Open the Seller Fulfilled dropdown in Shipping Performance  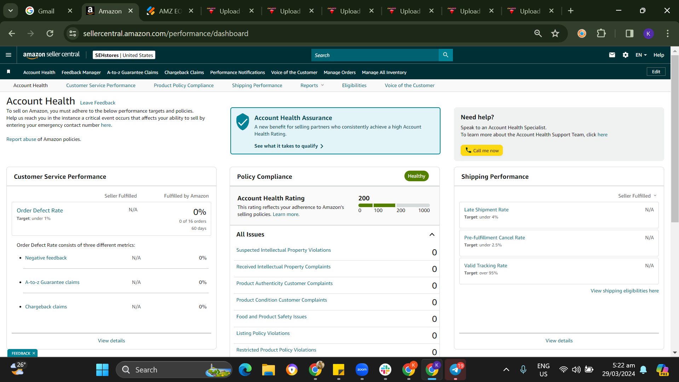(637, 196)
